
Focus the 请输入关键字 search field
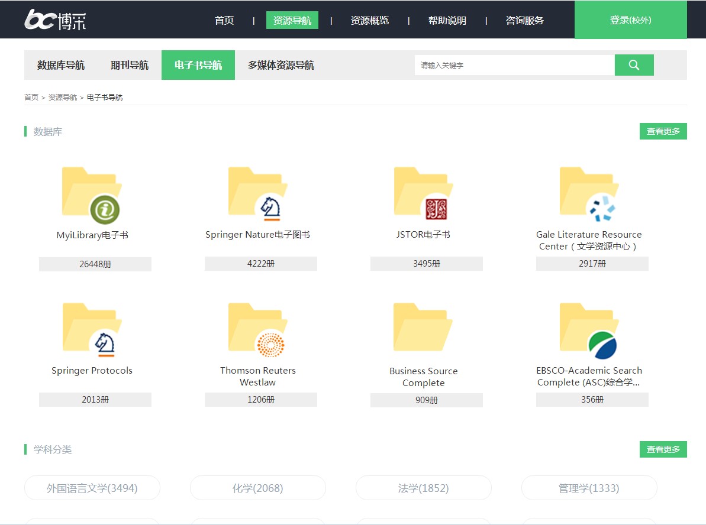(x=514, y=65)
